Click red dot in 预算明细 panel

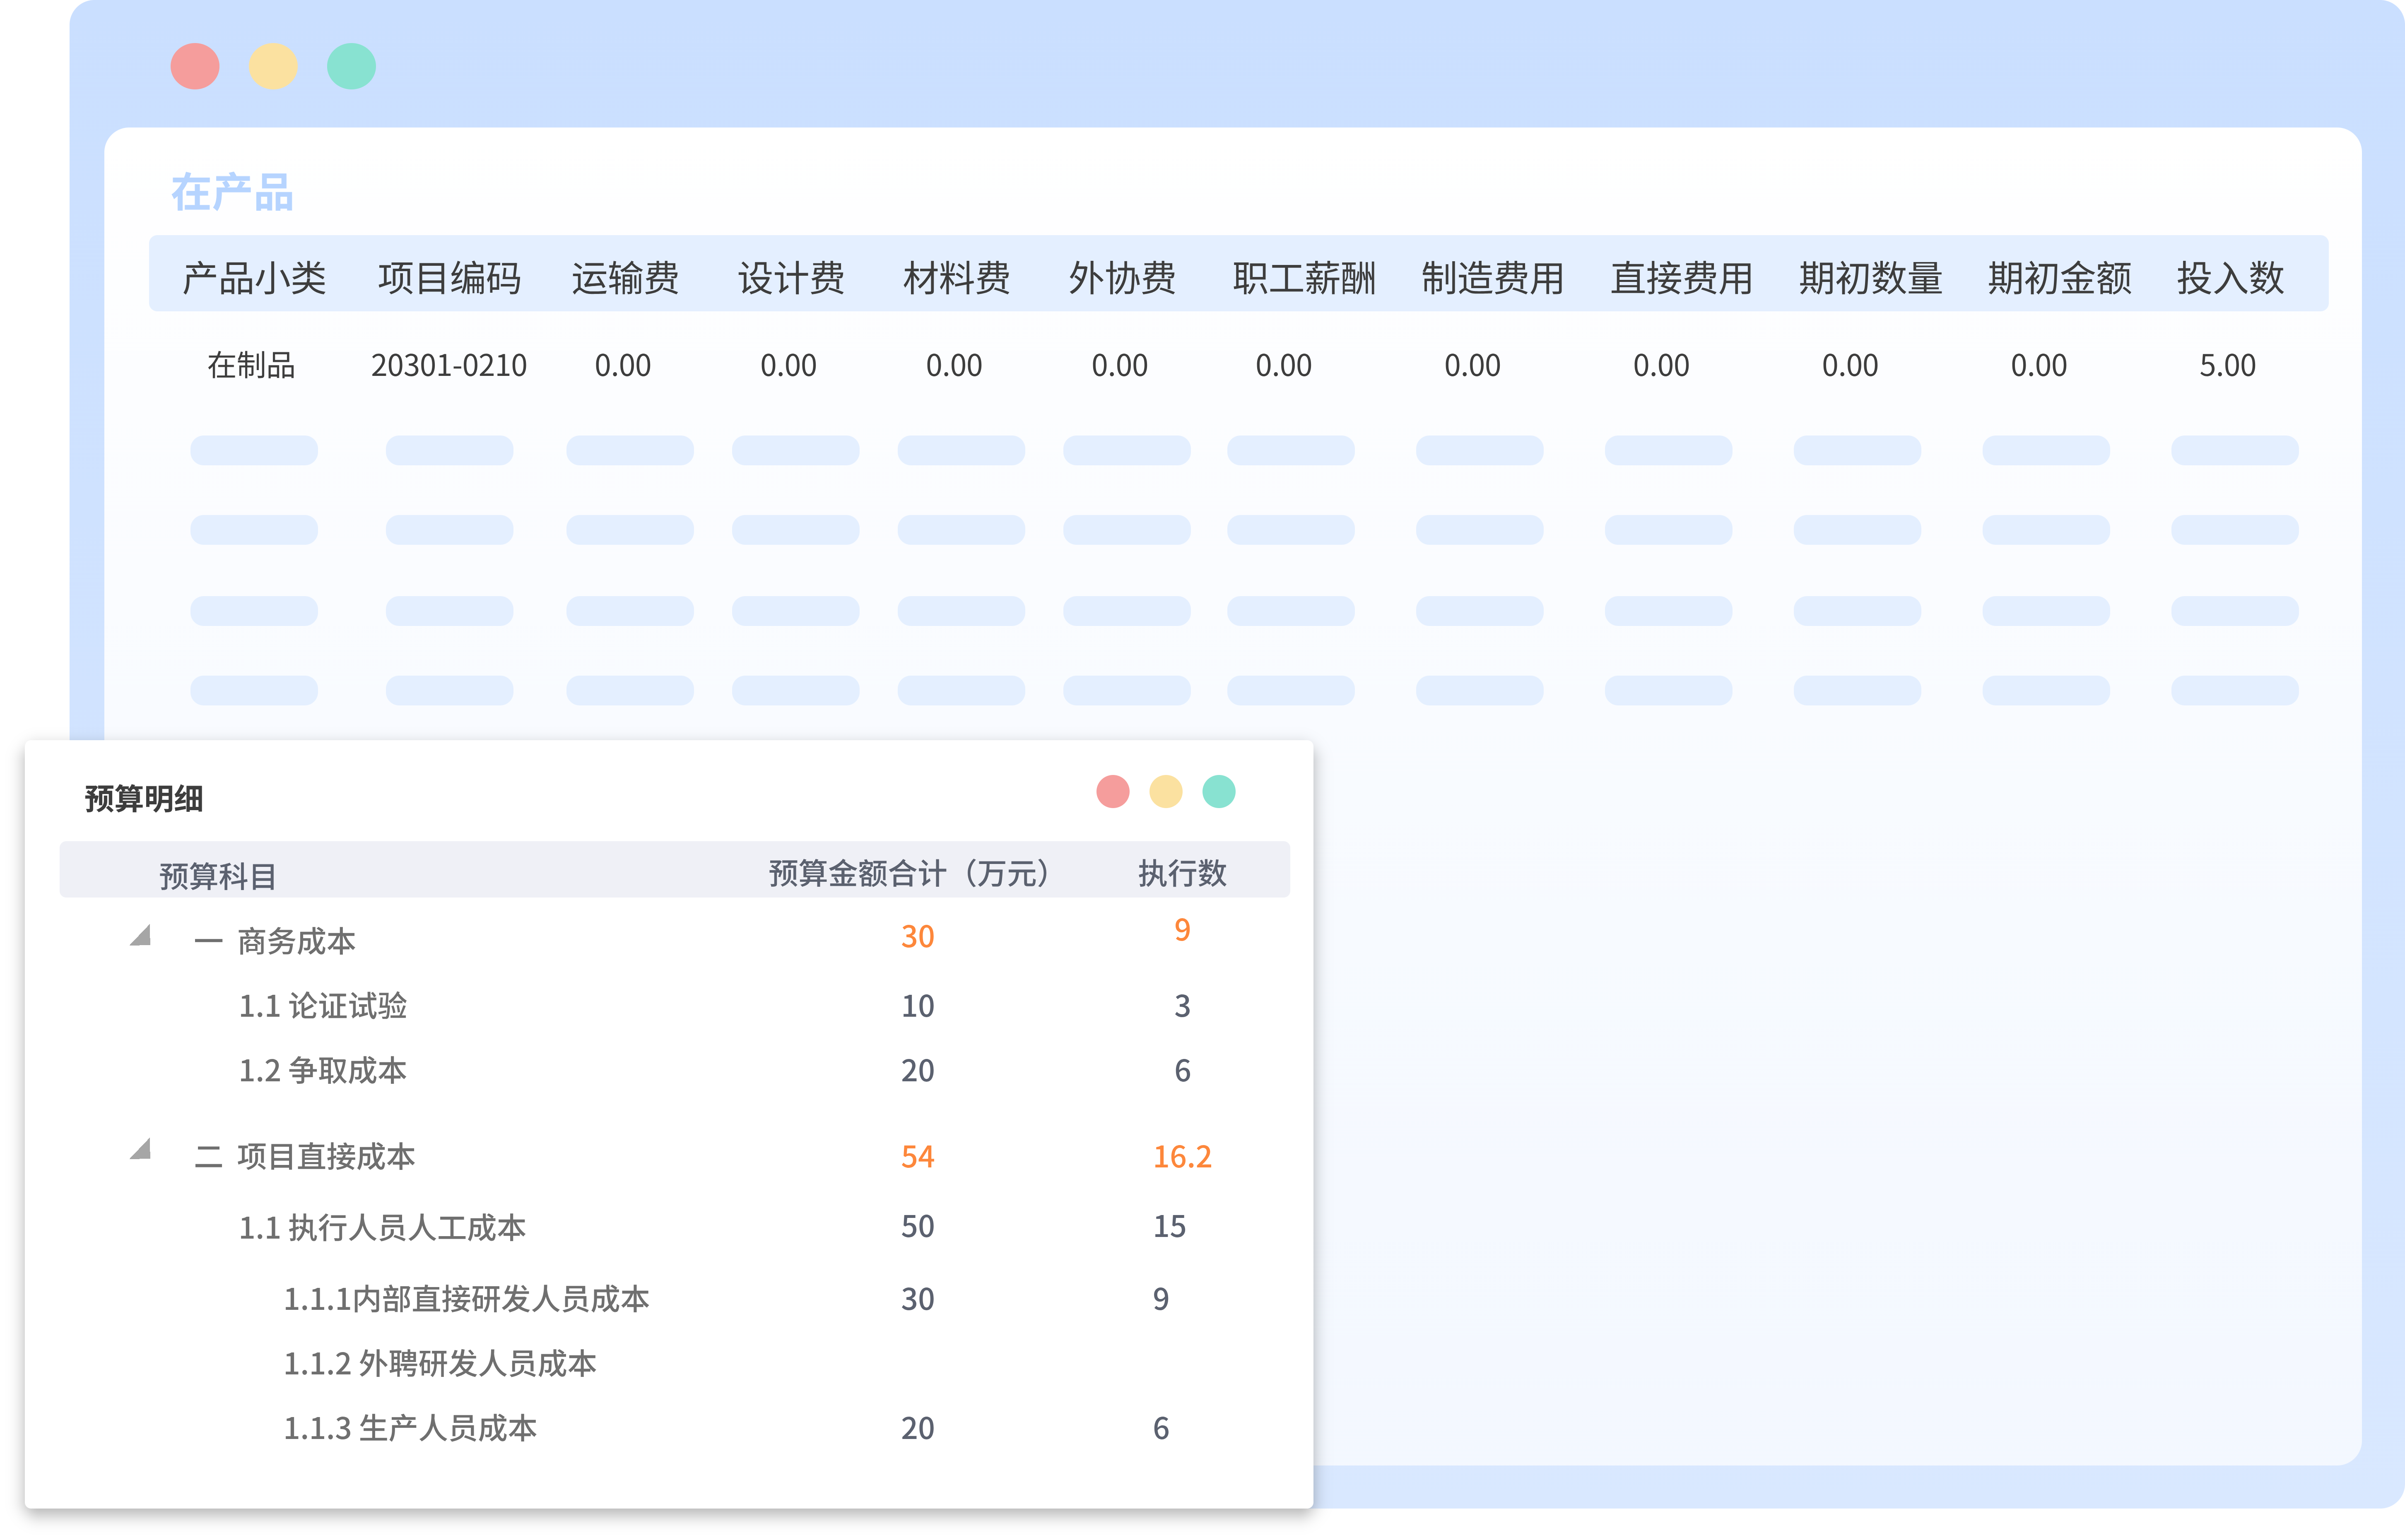pyautogui.click(x=1113, y=792)
